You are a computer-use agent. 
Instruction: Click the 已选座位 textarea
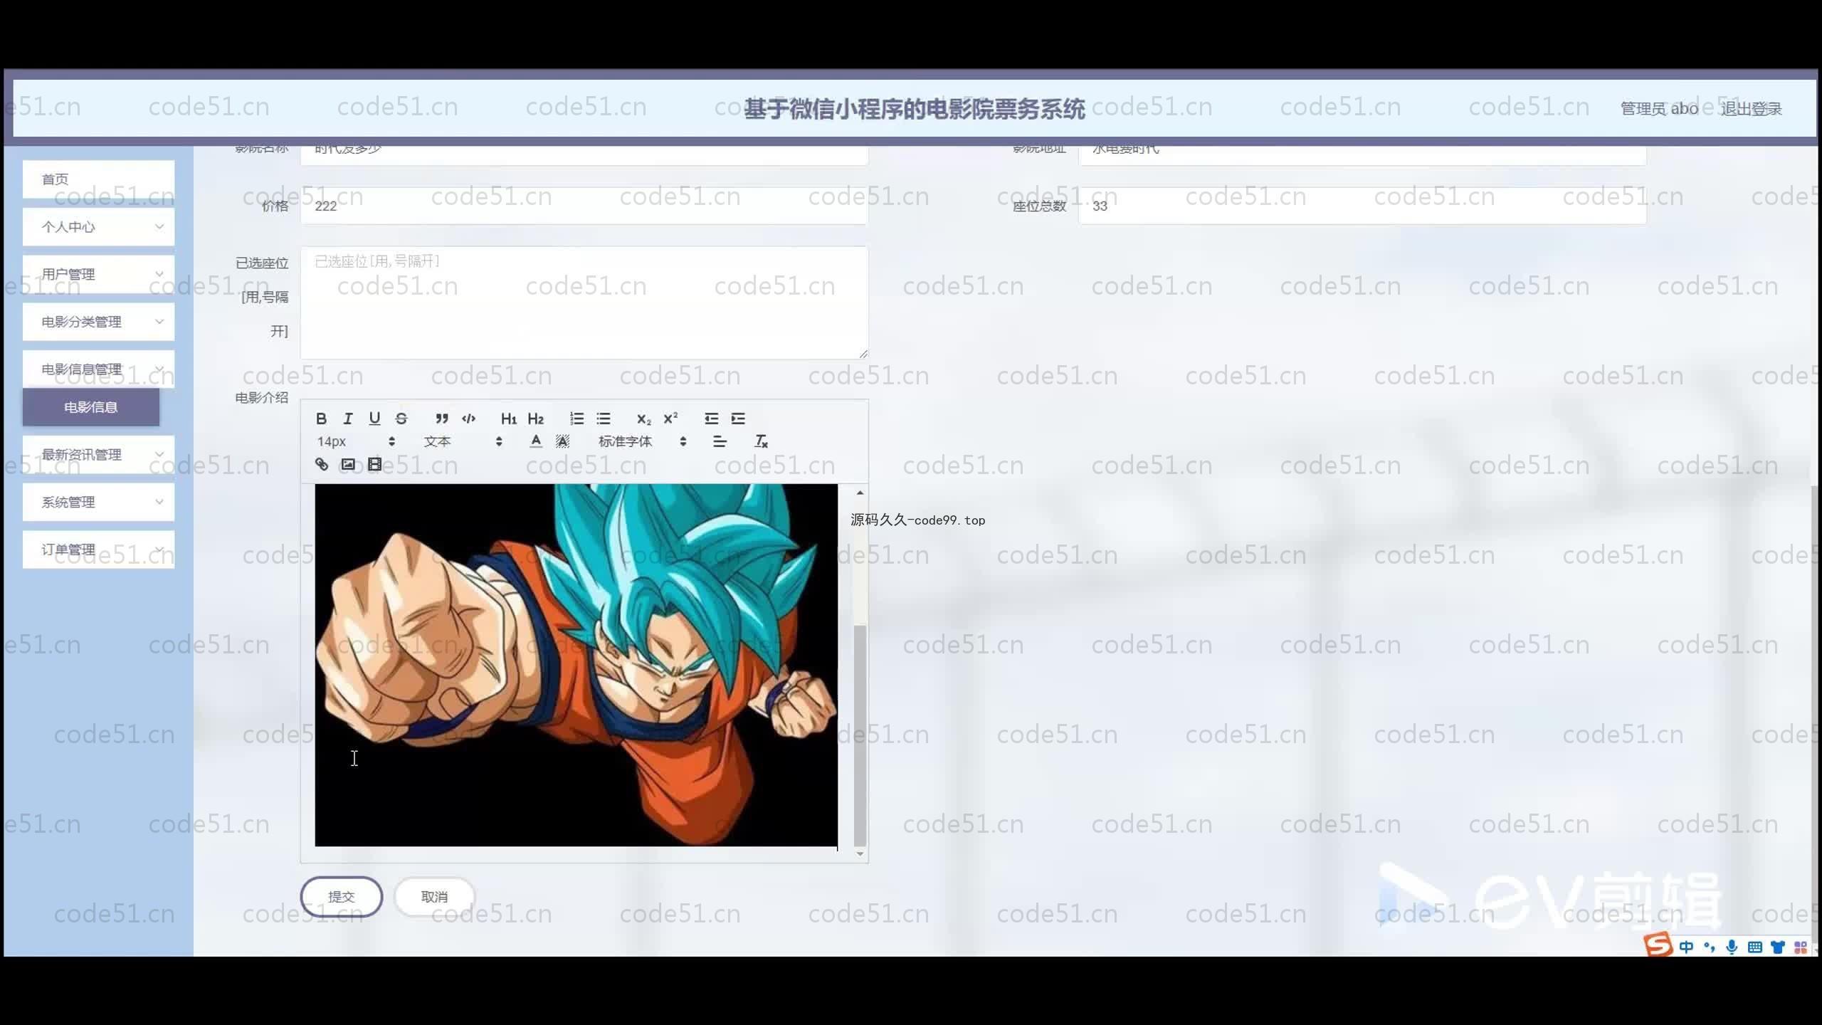[x=584, y=303]
